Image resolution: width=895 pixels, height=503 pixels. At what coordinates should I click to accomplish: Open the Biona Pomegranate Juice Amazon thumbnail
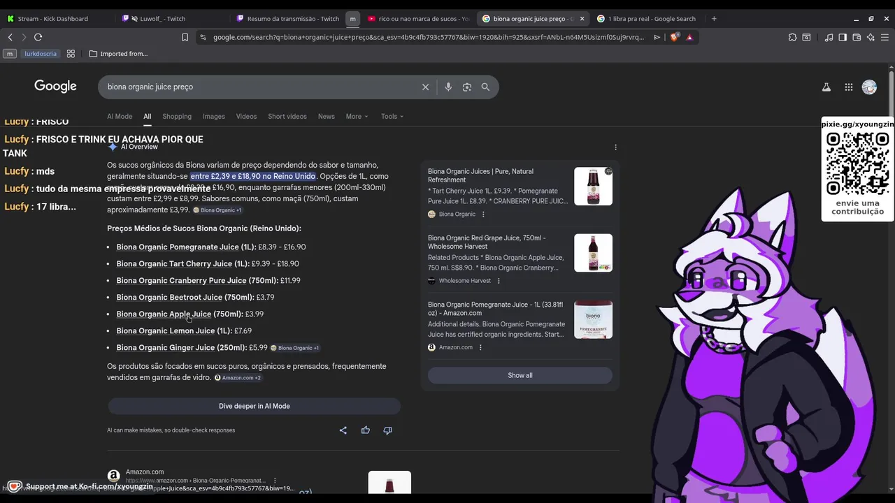(593, 320)
